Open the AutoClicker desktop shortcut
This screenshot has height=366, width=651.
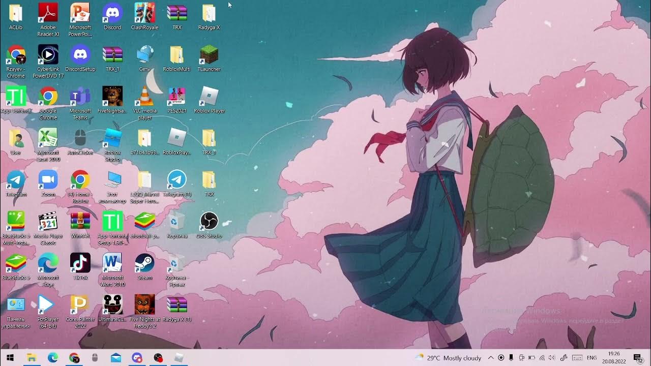80,142
